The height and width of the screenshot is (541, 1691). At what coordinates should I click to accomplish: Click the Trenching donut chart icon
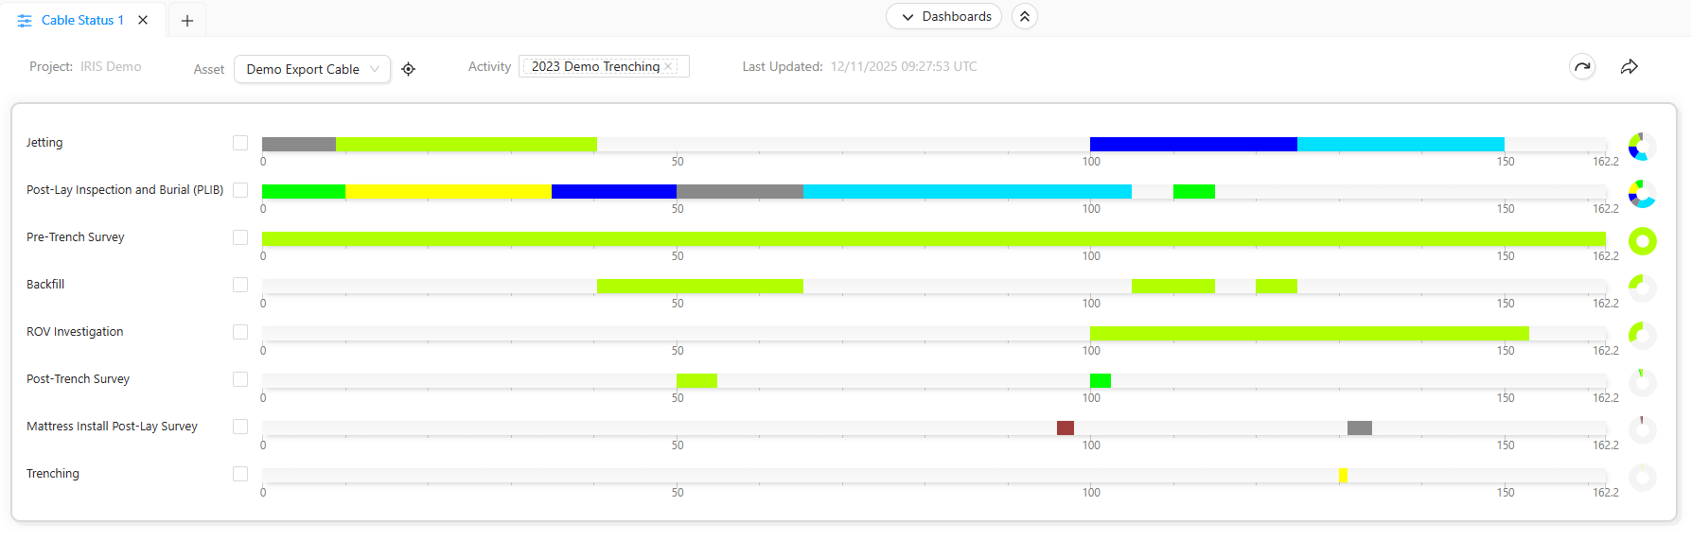(1643, 478)
